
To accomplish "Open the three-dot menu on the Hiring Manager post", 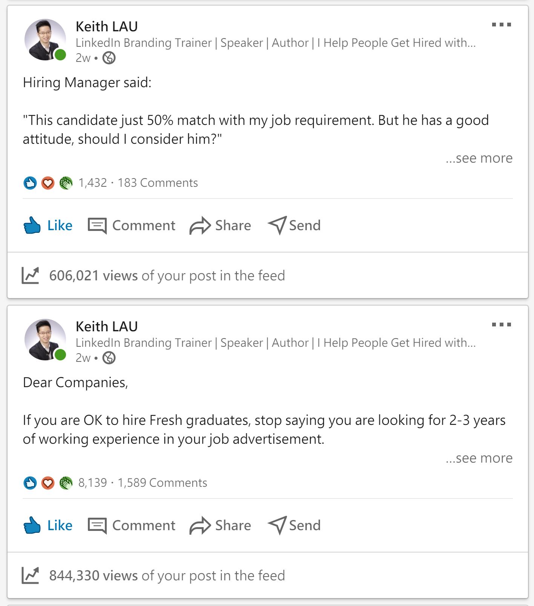I will click(x=501, y=25).
